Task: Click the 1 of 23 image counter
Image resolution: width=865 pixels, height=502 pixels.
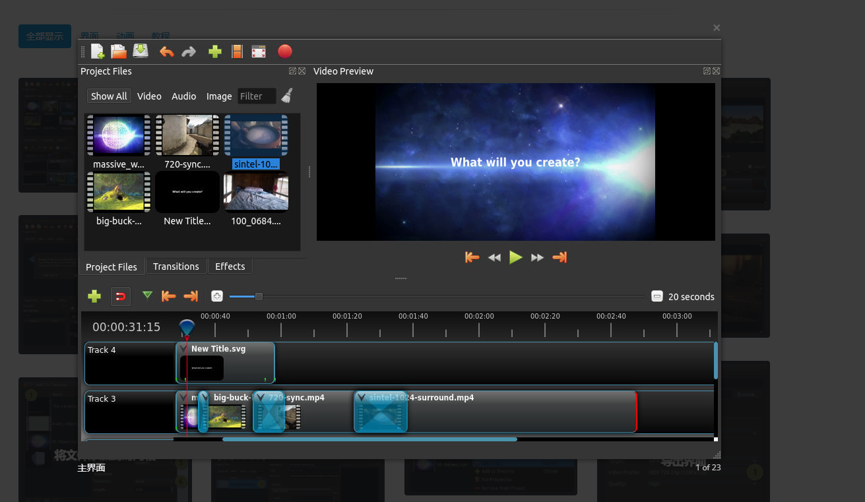Action: [x=708, y=467]
